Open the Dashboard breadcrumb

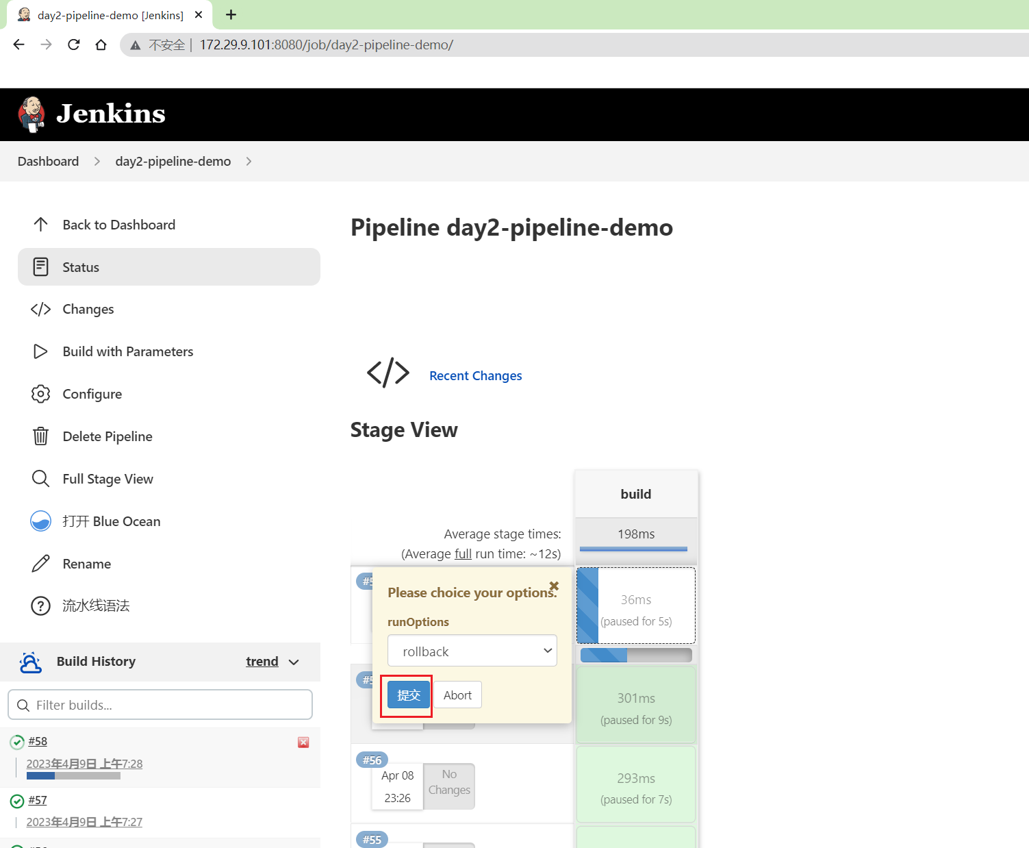(x=48, y=161)
